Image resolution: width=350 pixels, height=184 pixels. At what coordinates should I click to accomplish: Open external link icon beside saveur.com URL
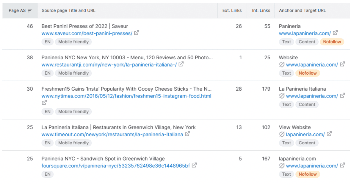pos(136,33)
